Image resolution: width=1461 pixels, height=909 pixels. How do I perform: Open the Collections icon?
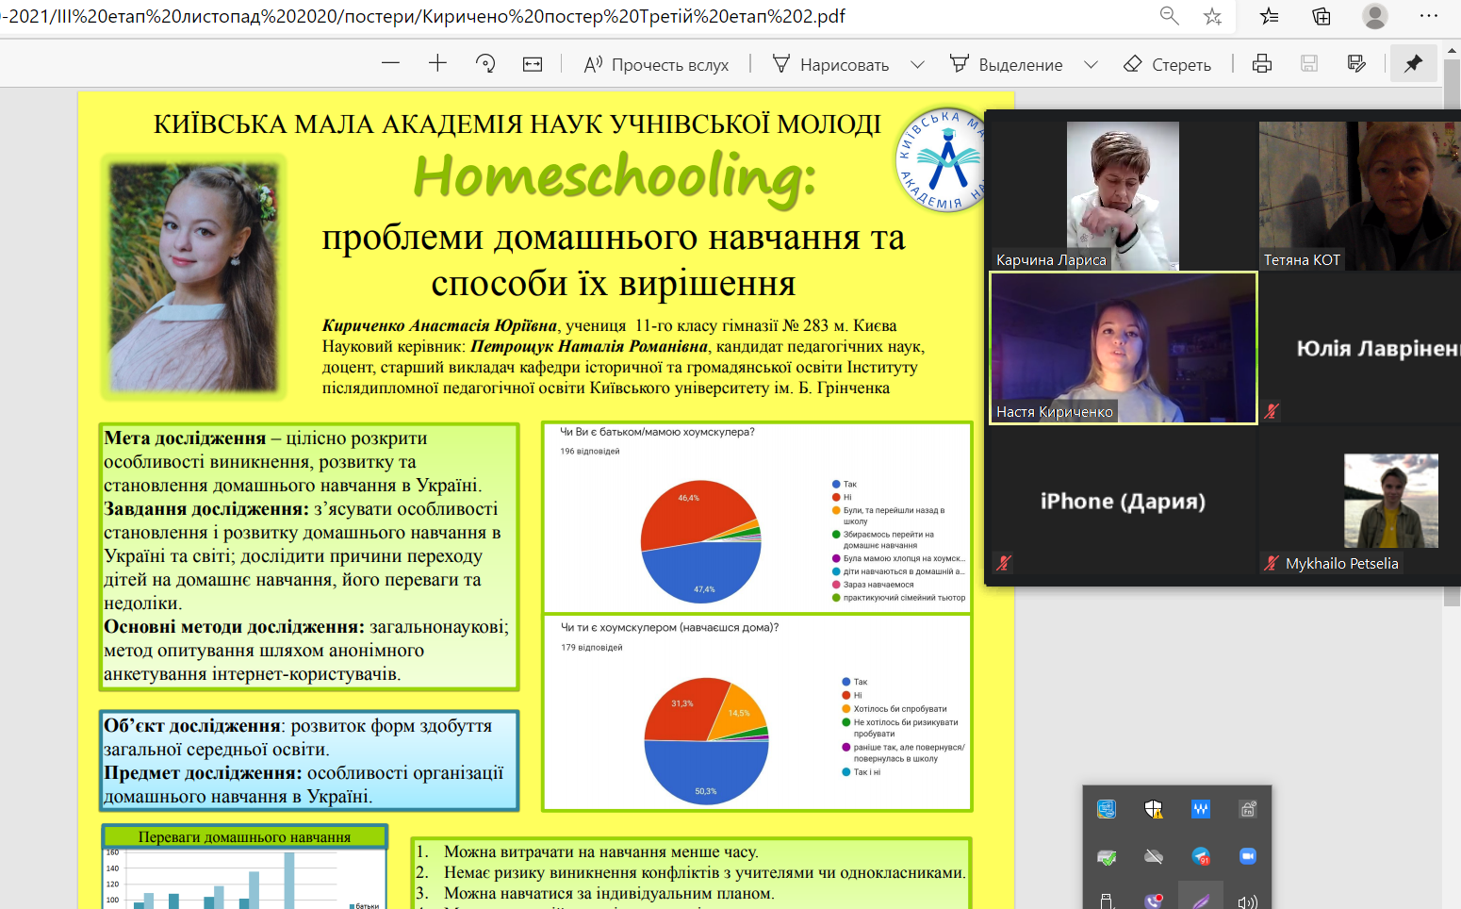[1321, 16]
